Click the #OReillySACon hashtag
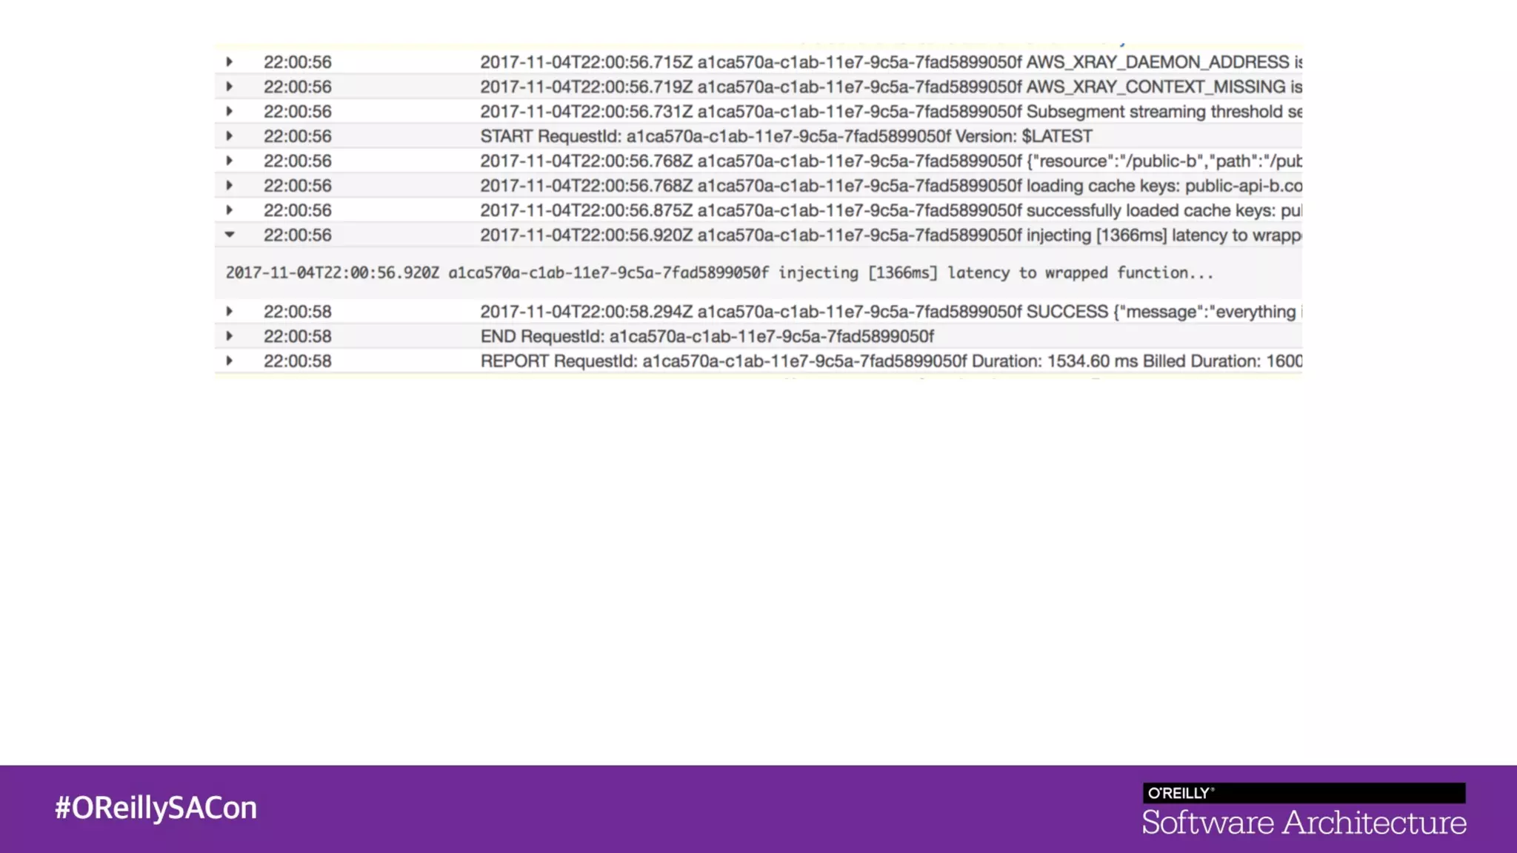The image size is (1517, 853). 156,808
